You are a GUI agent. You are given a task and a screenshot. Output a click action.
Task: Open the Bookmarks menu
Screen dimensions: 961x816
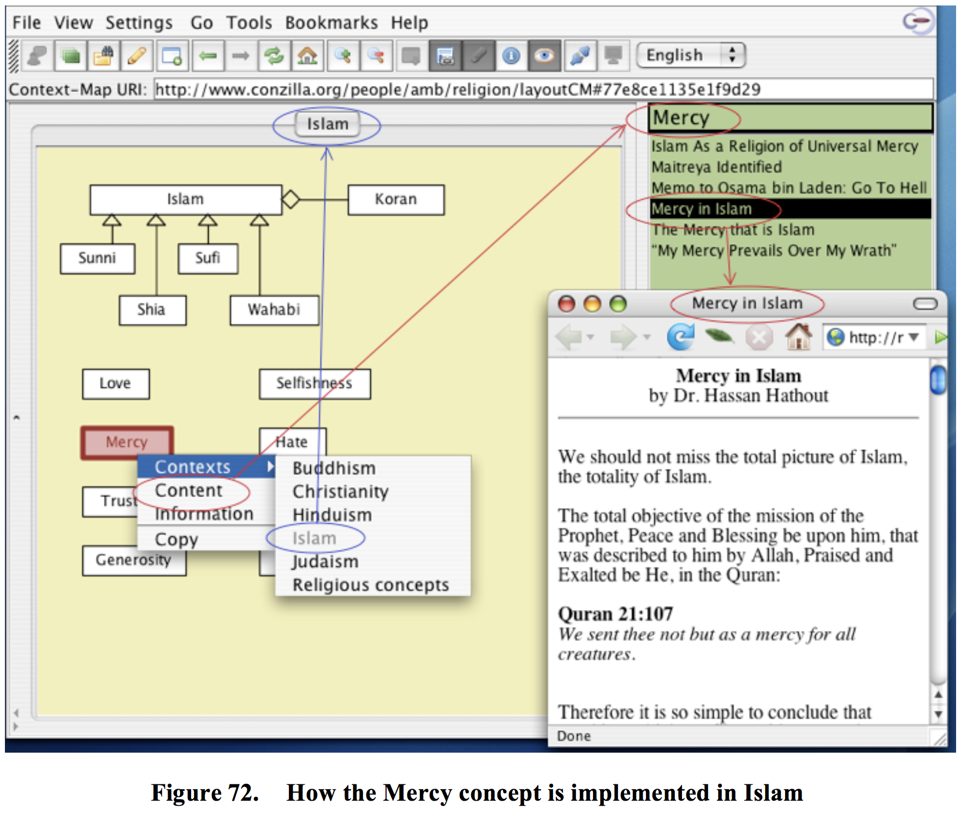pyautogui.click(x=331, y=23)
